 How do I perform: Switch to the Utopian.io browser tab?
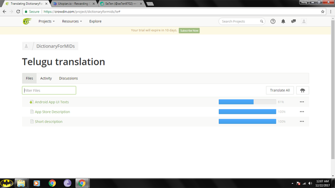(x=74, y=4)
